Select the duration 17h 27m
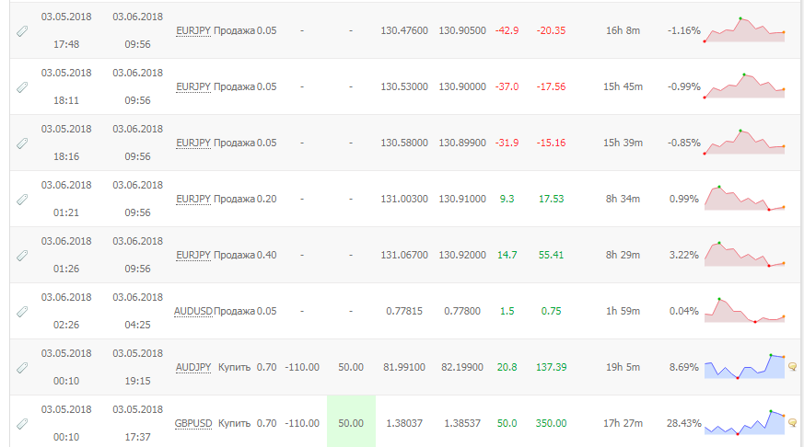Screen dimensions: 804x447 coord(623,423)
